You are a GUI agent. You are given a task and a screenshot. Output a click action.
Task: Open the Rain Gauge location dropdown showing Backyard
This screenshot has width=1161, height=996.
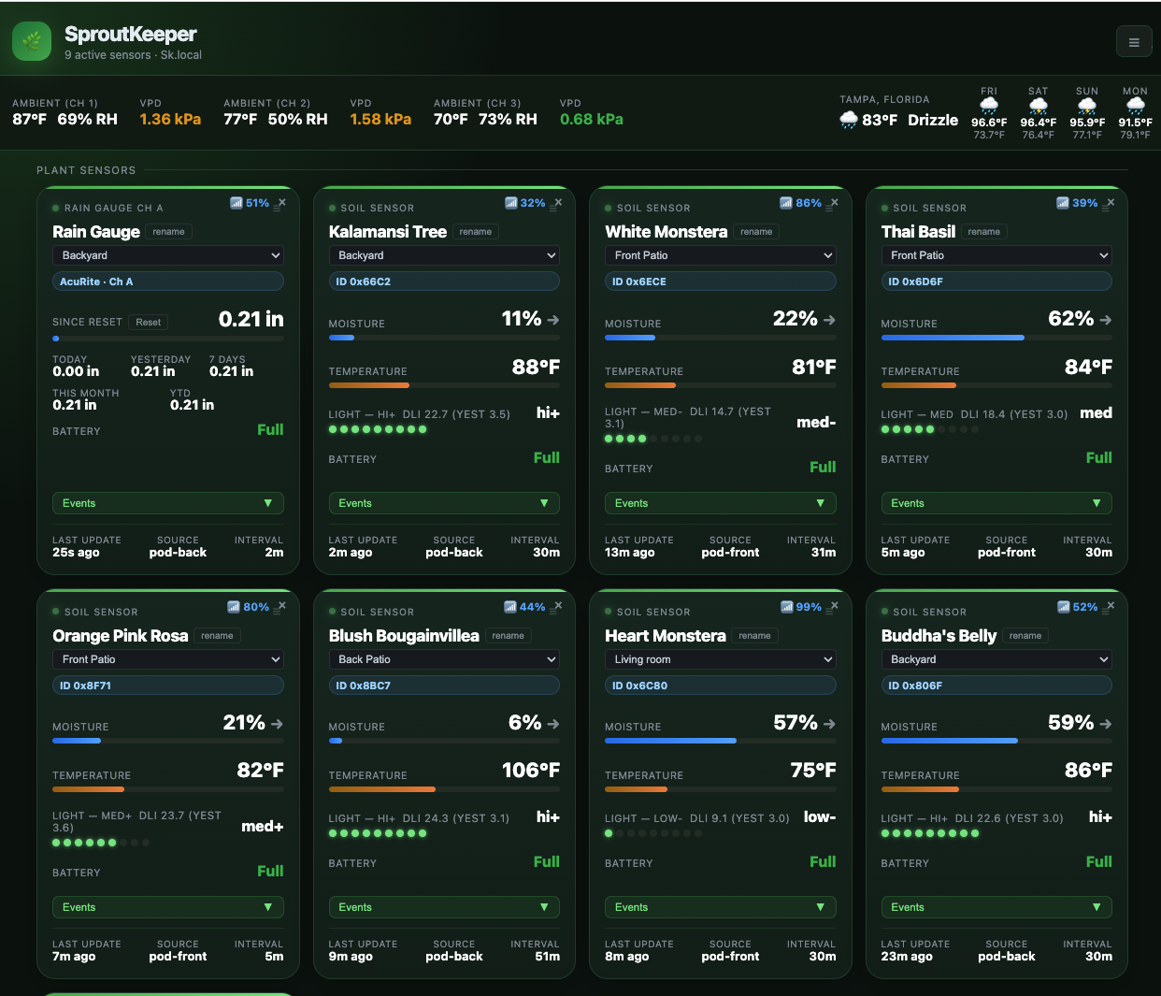[x=168, y=255]
